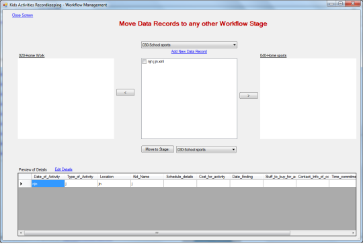Click the Edit Details link
363x246 pixels.
(63, 169)
